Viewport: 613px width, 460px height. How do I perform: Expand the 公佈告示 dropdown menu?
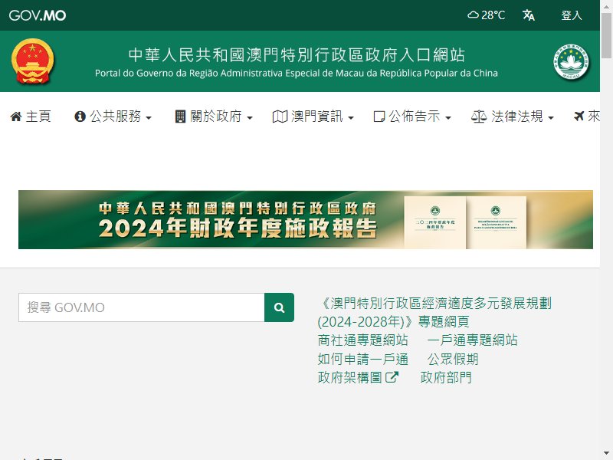click(412, 117)
